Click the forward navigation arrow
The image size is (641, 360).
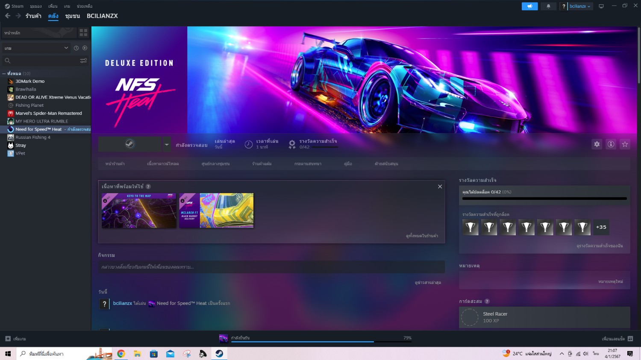[18, 16]
